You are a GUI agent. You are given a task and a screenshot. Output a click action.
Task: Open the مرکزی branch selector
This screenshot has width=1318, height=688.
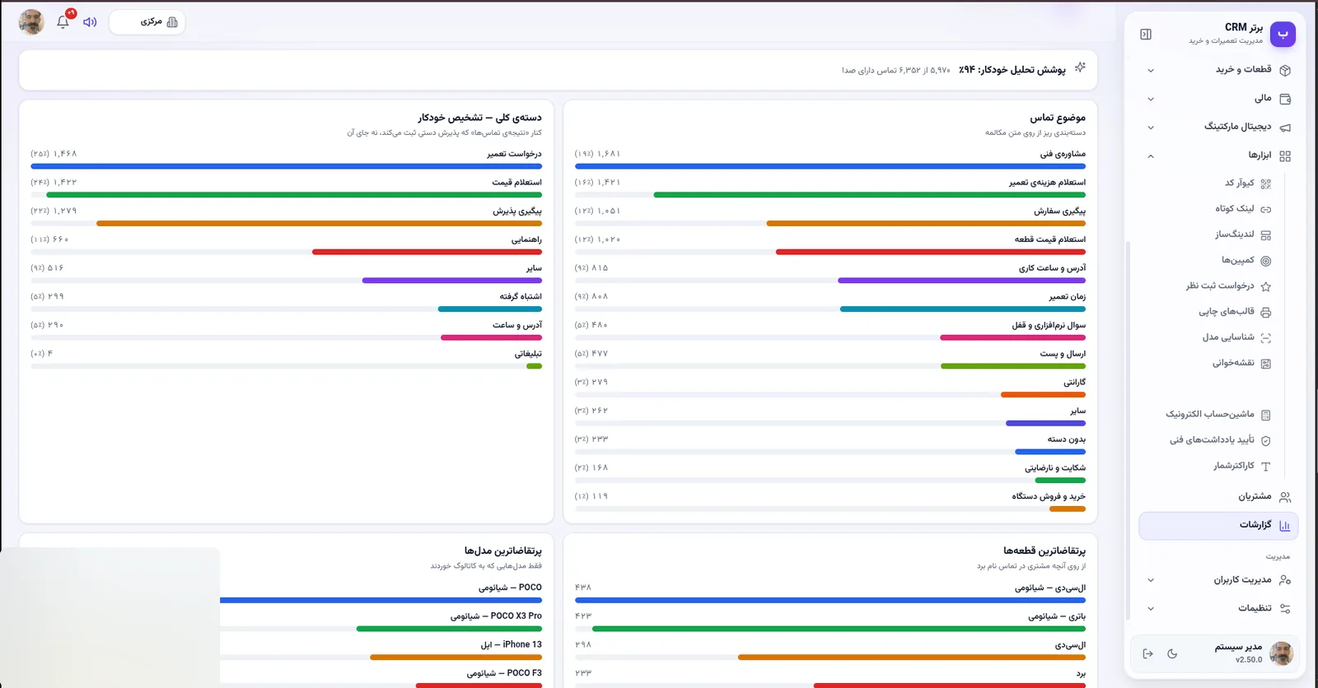click(147, 22)
